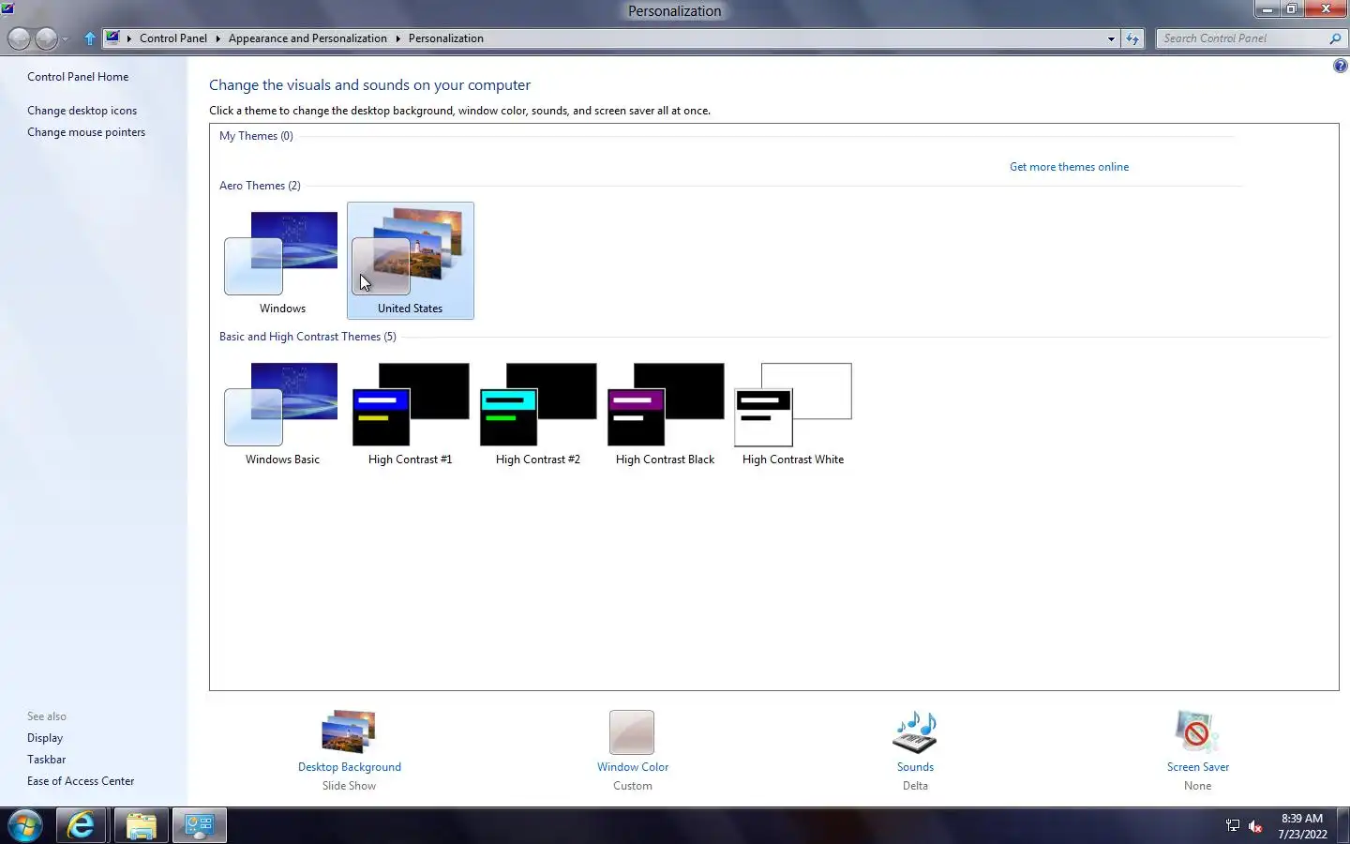Click the Window Color text link

[633, 767]
